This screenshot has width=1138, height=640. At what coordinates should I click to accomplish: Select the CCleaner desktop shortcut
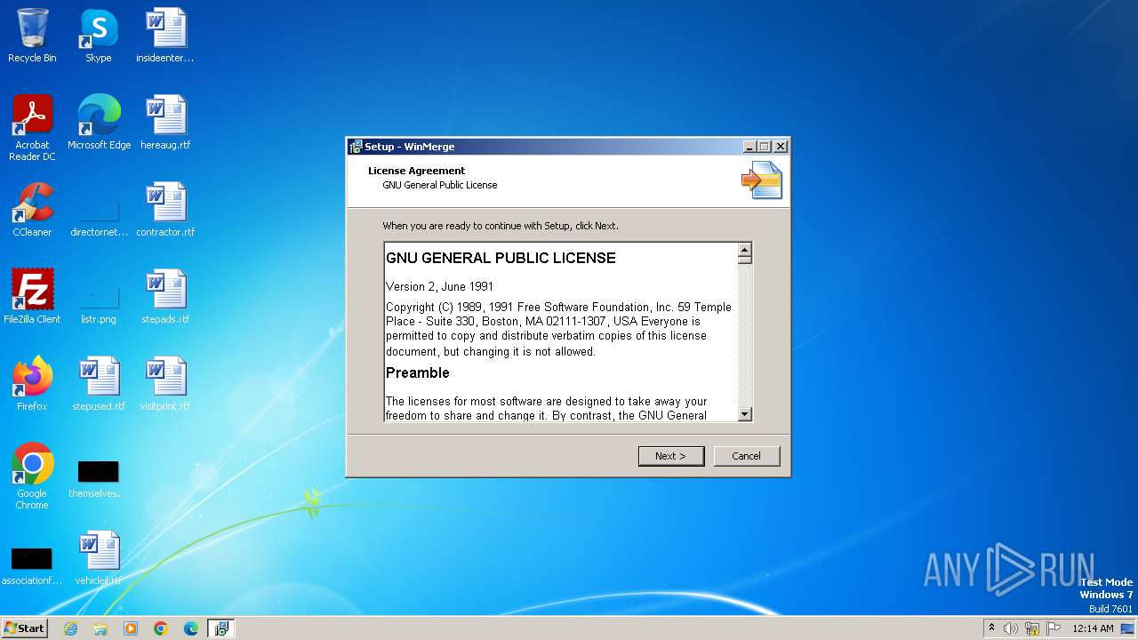click(32, 210)
